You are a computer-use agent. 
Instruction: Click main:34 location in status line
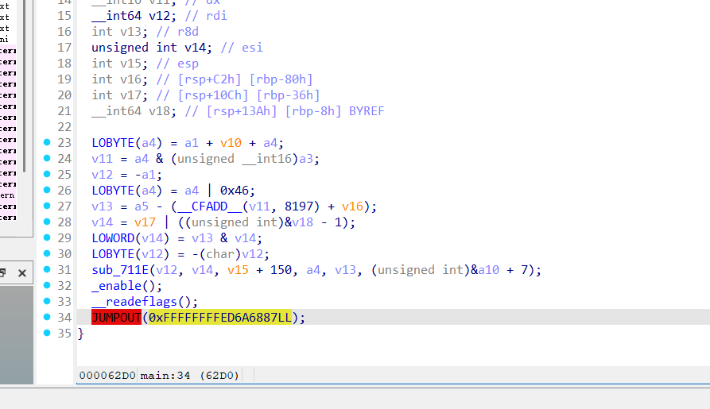pyautogui.click(x=165, y=375)
